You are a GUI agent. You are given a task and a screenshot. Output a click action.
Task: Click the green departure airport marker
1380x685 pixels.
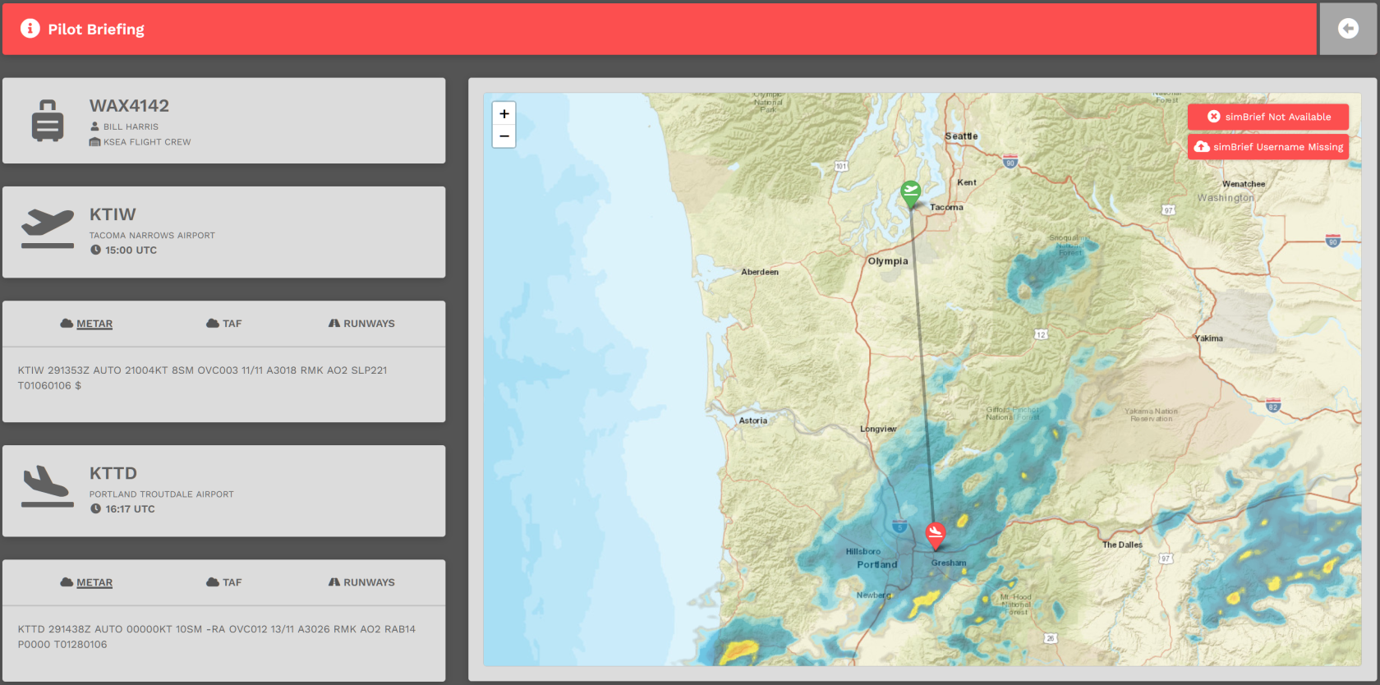tap(910, 194)
